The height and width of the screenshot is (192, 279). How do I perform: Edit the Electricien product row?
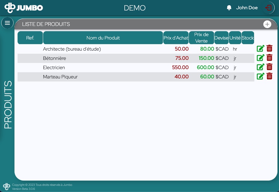(x=261, y=67)
